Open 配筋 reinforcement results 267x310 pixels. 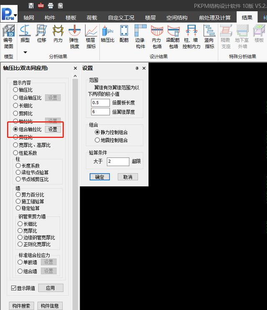[124, 33]
